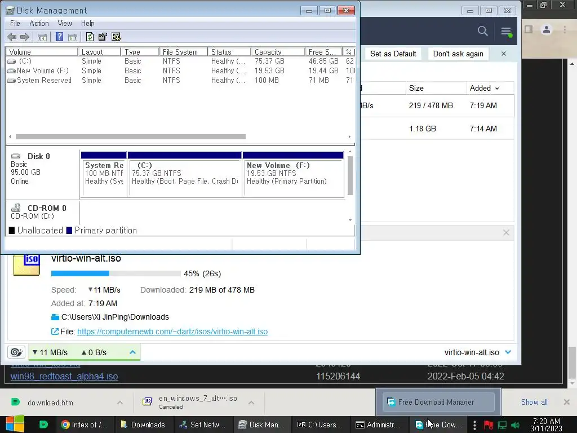Image resolution: width=577 pixels, height=433 pixels.
Task: Collapse virtio-win-alt.iso details chevron
Action: point(508,352)
